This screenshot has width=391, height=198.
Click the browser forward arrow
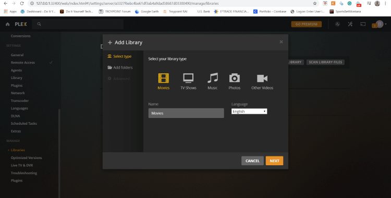click(x=14, y=4)
